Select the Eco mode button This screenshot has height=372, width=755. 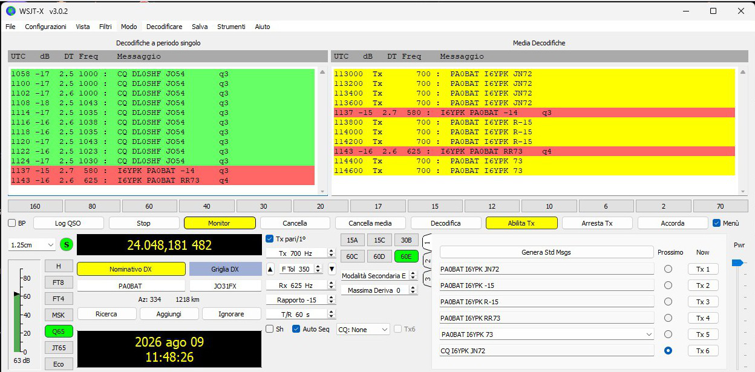click(59, 364)
